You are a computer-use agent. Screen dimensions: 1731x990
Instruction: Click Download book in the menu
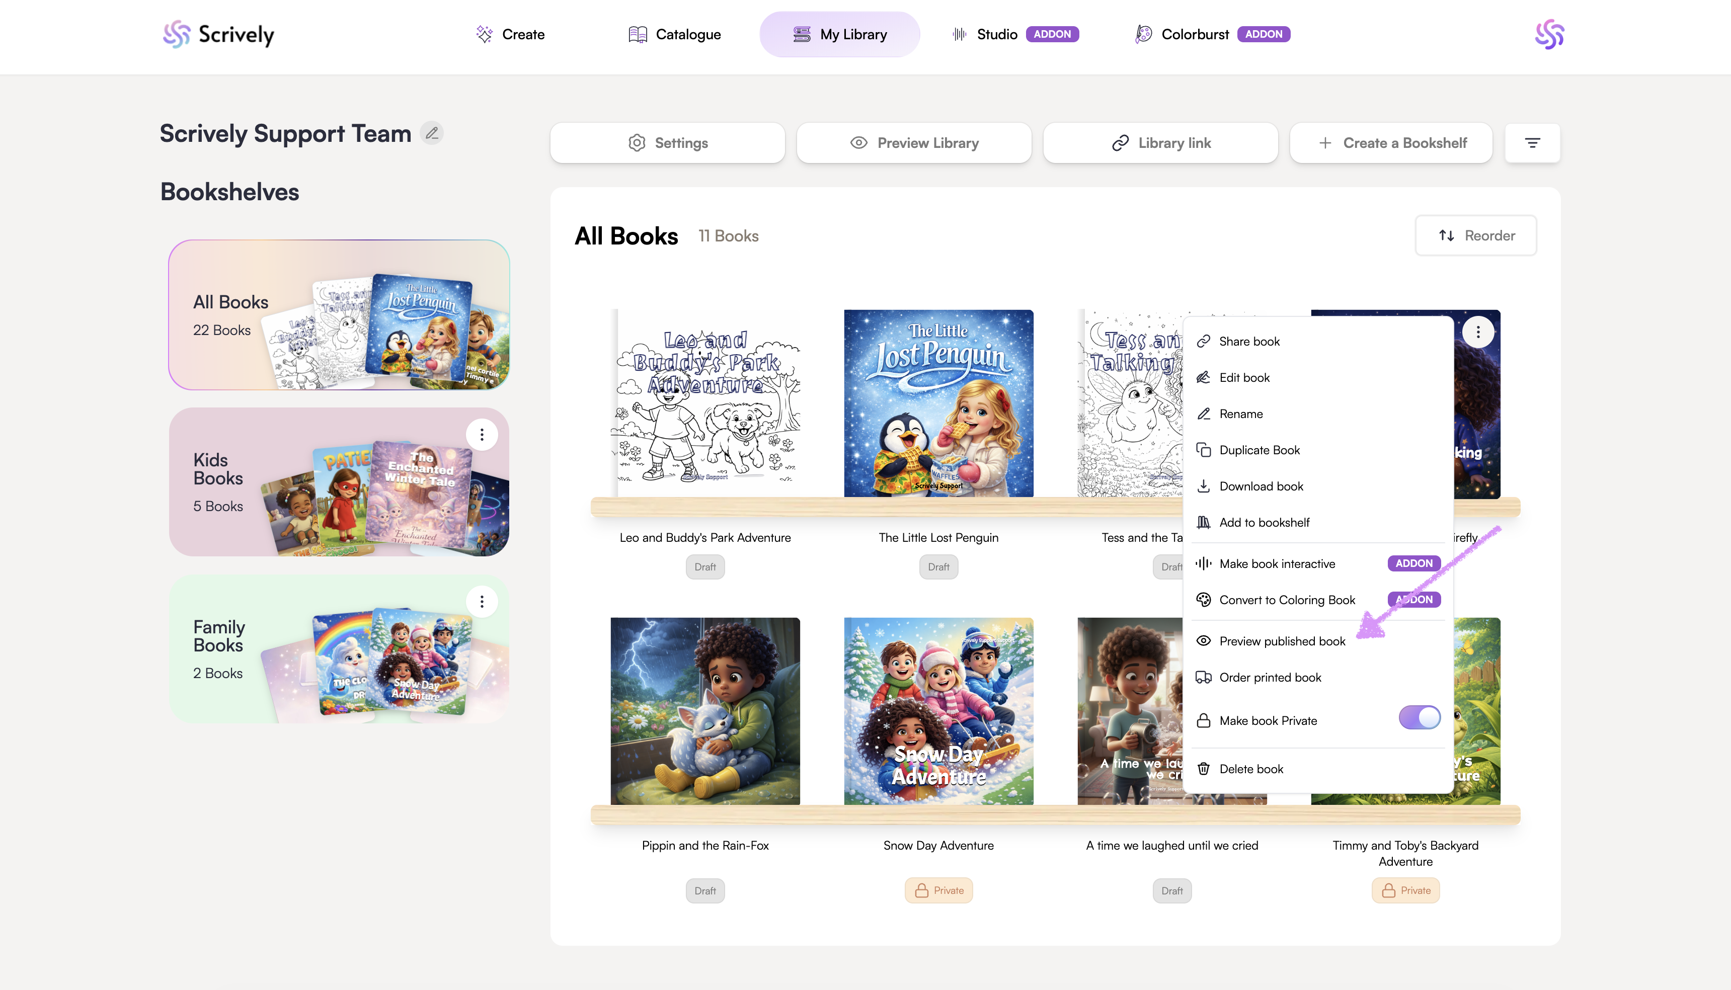[1261, 486]
